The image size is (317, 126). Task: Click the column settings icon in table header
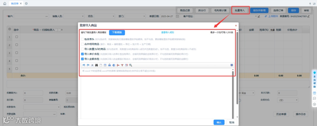[9, 30]
